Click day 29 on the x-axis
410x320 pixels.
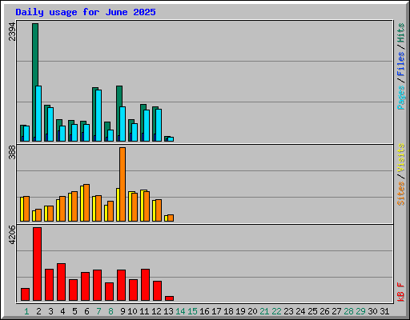(360, 311)
